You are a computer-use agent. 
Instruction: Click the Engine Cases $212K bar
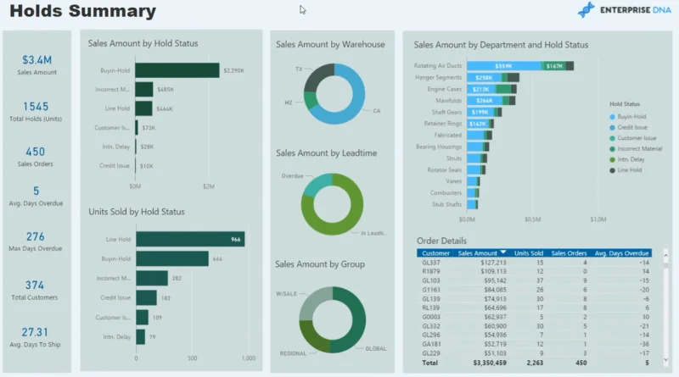pos(481,89)
